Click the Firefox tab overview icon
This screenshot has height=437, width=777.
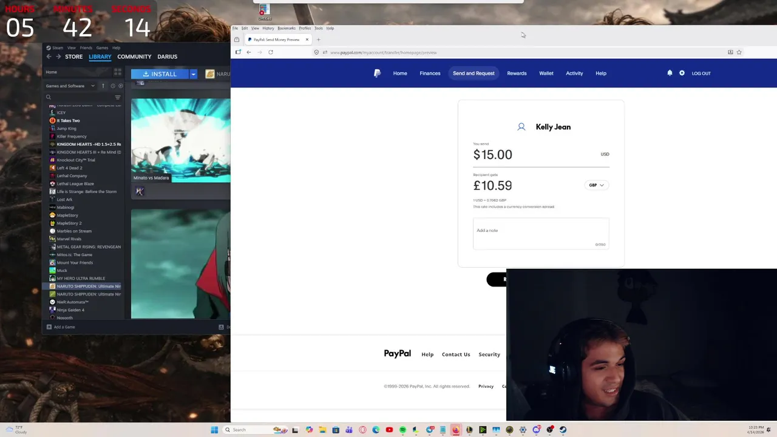[x=237, y=39]
